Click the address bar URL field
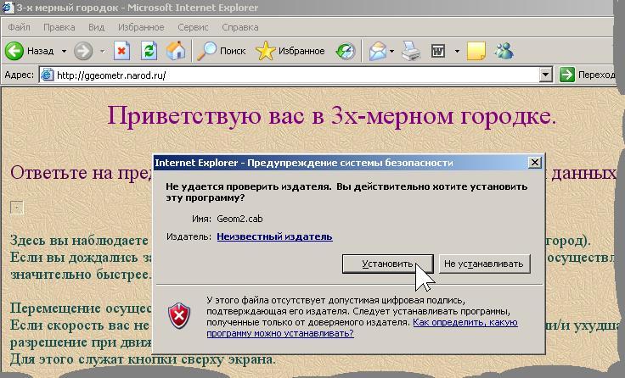The image size is (625, 378). 295,75
